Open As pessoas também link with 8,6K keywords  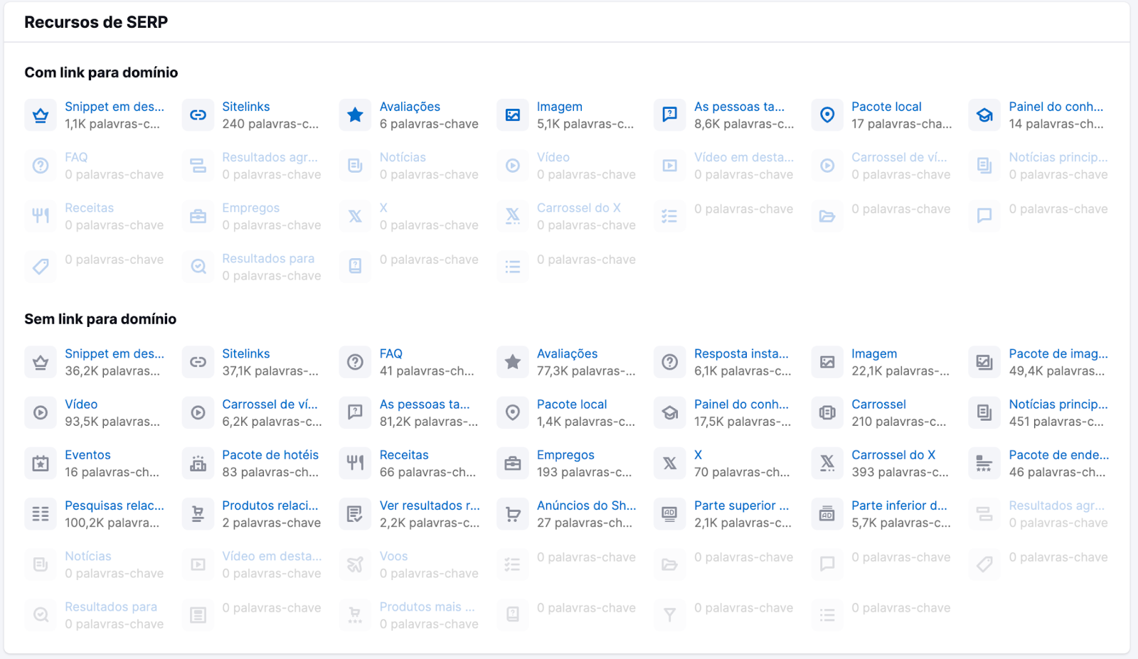click(x=740, y=107)
